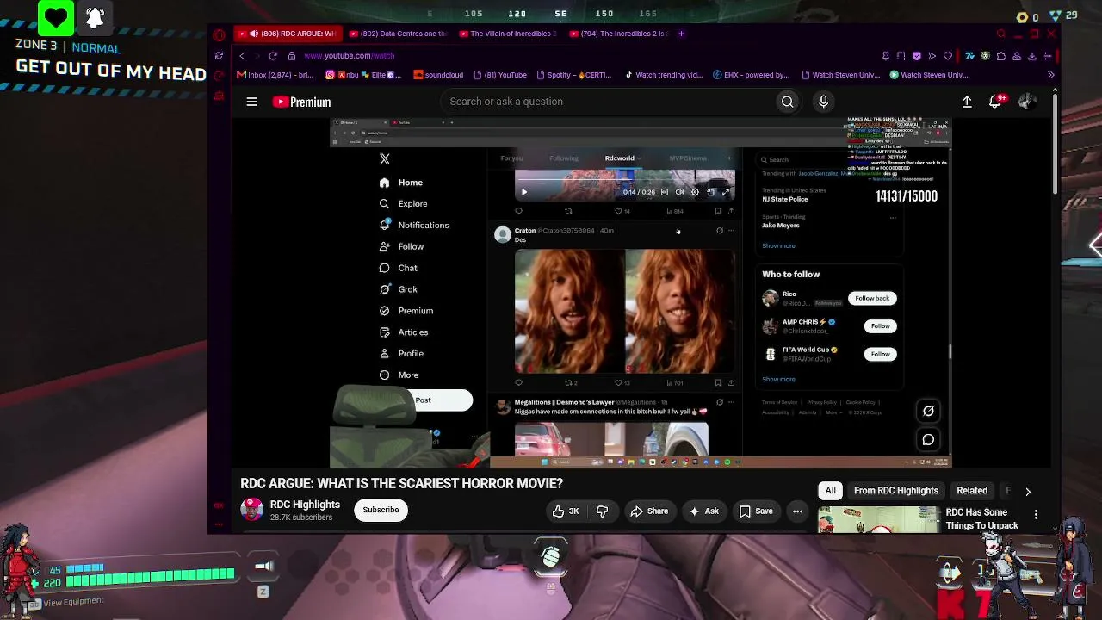Open the browser Downloads icon
The height and width of the screenshot is (620, 1102).
[x=1032, y=56]
